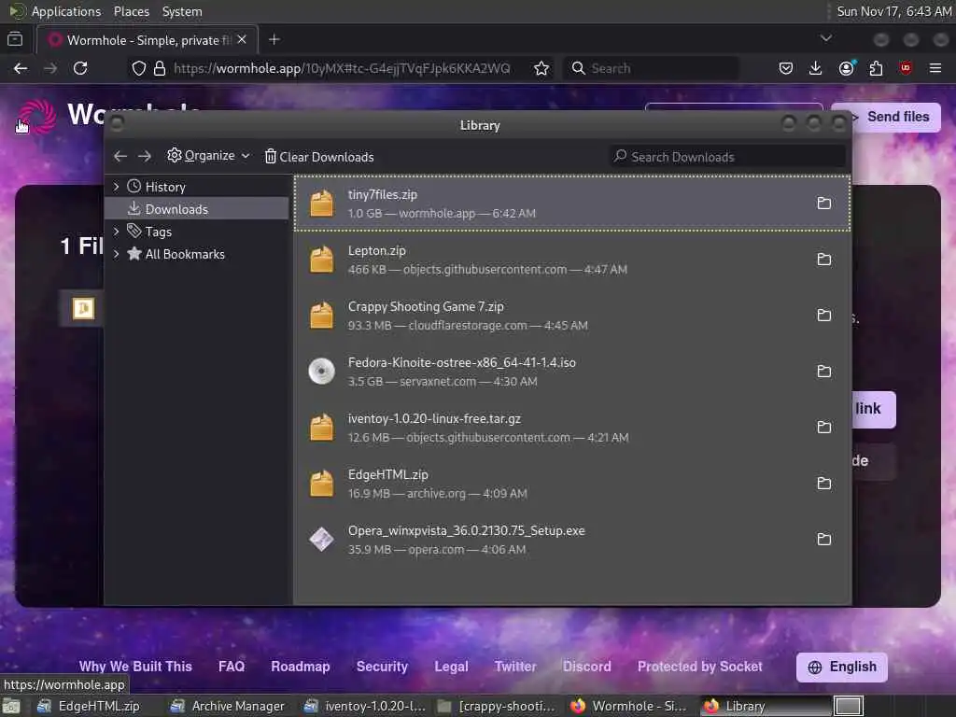
Task: Open a new browser tab
Action: tap(274, 39)
